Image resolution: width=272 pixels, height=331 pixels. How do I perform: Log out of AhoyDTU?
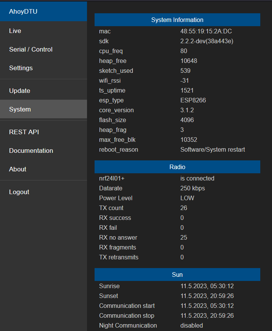(x=19, y=192)
